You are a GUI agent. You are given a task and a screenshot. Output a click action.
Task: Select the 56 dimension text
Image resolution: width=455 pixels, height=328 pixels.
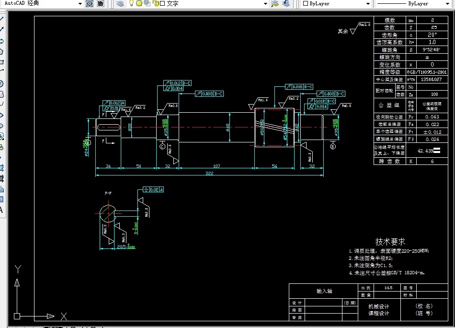274,166
